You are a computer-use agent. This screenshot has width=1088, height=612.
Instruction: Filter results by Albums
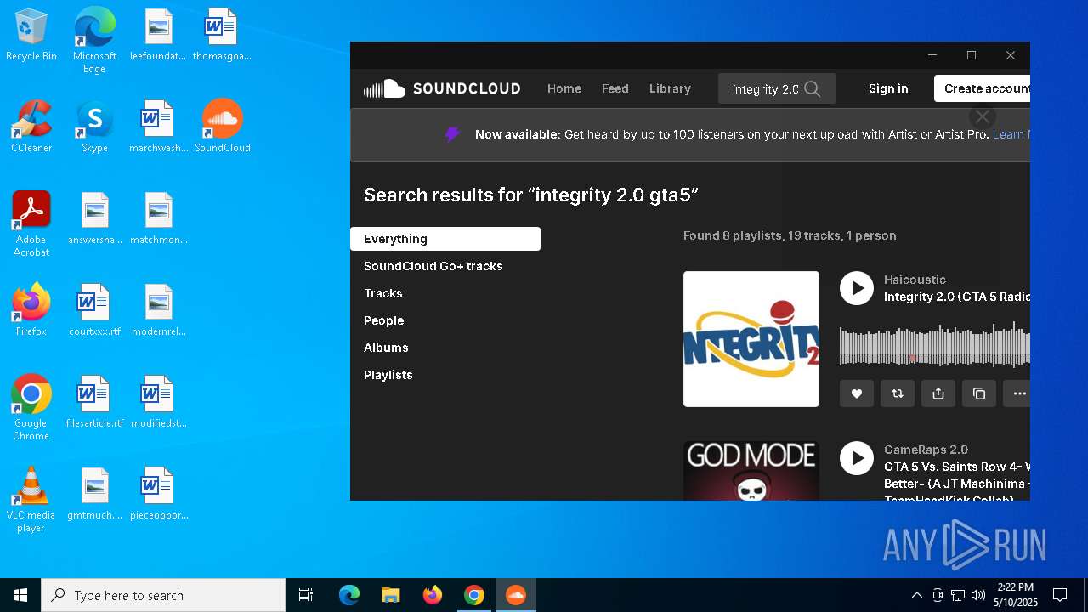(x=386, y=348)
